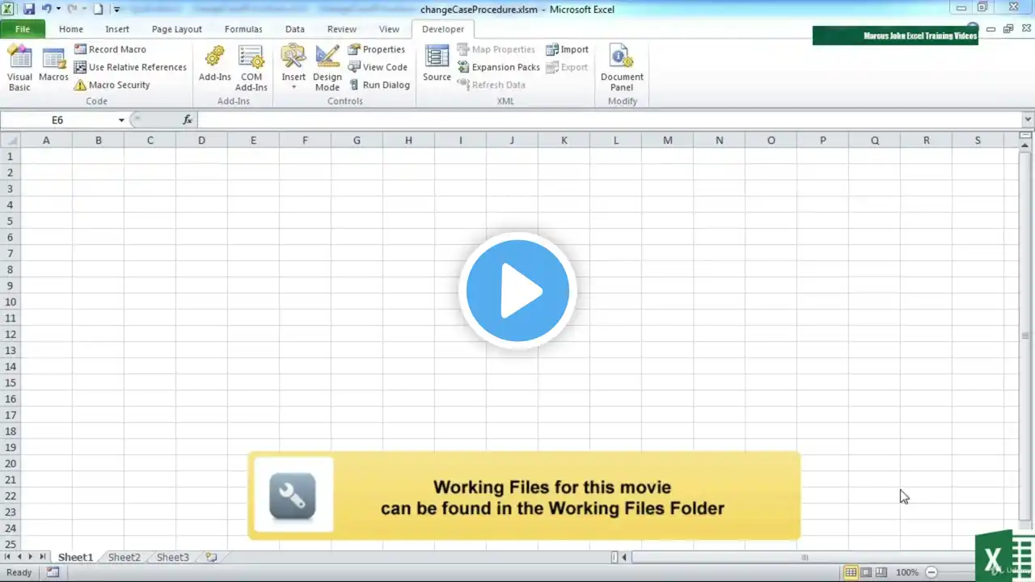This screenshot has height=582, width=1035.
Task: Select row header 6
Action: 11,237
